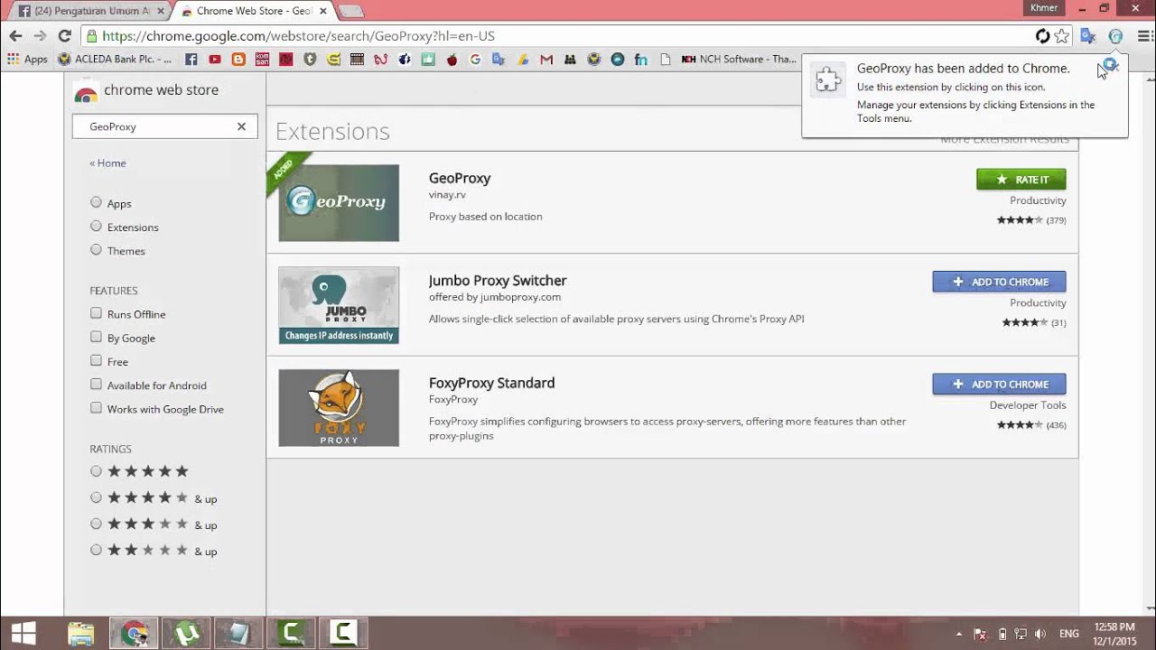Add Jumbo Proxy Switcher to Chrome
The height and width of the screenshot is (650, 1156).
[x=1000, y=282]
